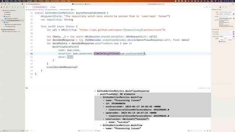This screenshot has height=132, width=235.
Task: Run the scheme with the play button
Action: pyautogui.click(x=22, y=4)
